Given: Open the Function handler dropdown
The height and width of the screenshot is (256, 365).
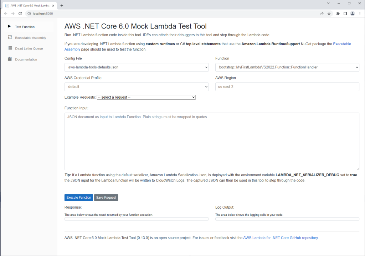Looking at the screenshot, I should point(287,67).
